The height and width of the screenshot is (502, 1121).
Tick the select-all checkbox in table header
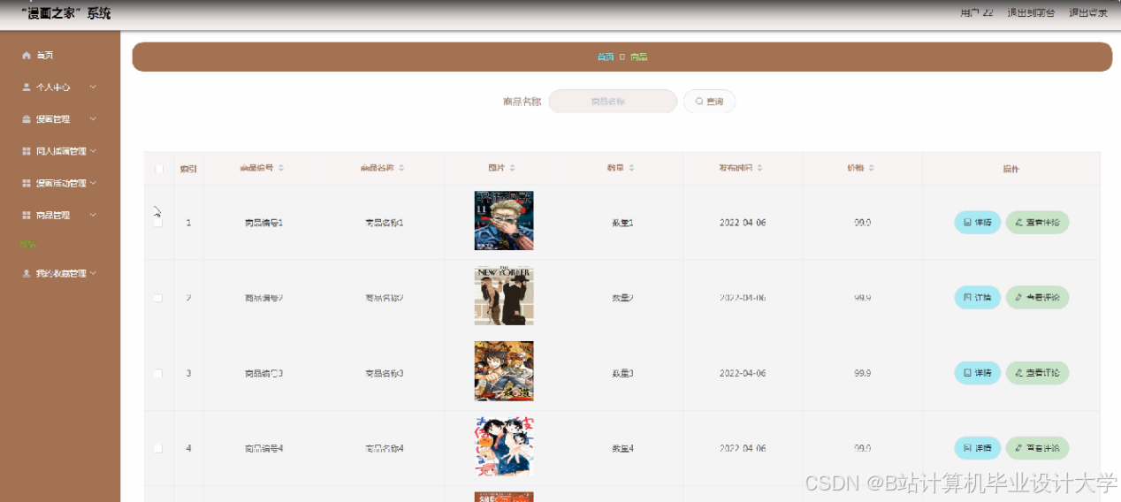tap(159, 168)
